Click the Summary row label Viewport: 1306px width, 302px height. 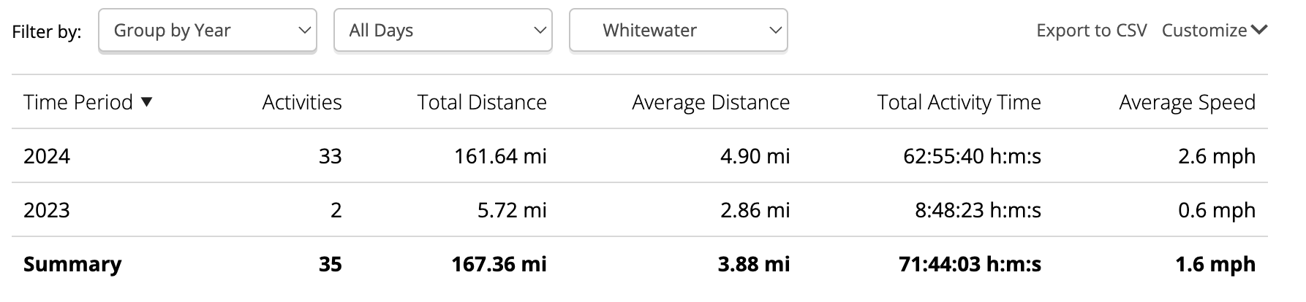click(72, 264)
